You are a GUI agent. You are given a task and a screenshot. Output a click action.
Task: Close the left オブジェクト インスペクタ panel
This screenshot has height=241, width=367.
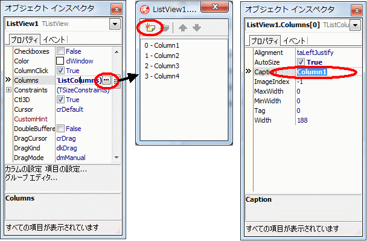point(116,10)
